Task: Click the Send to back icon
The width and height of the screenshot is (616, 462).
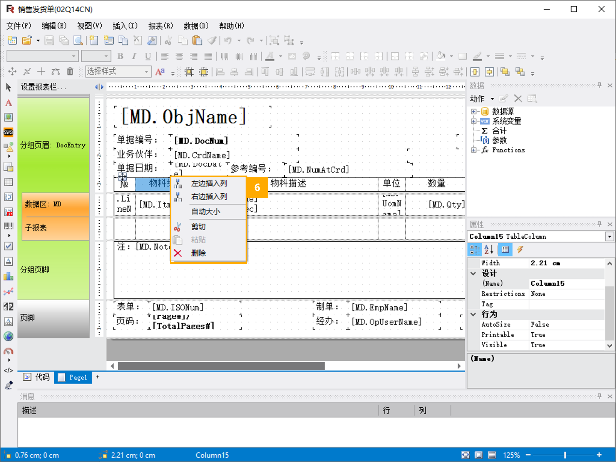Action: (520, 72)
